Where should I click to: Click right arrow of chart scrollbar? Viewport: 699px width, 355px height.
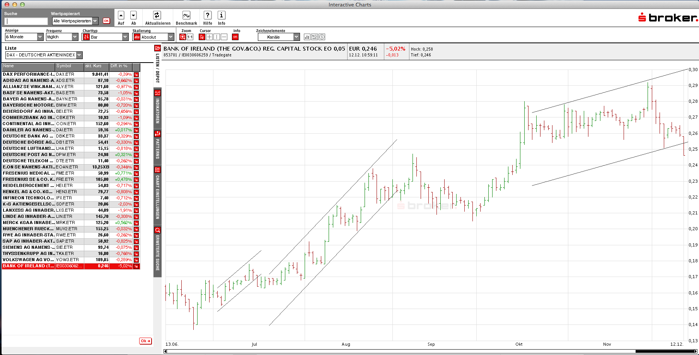[x=696, y=351]
